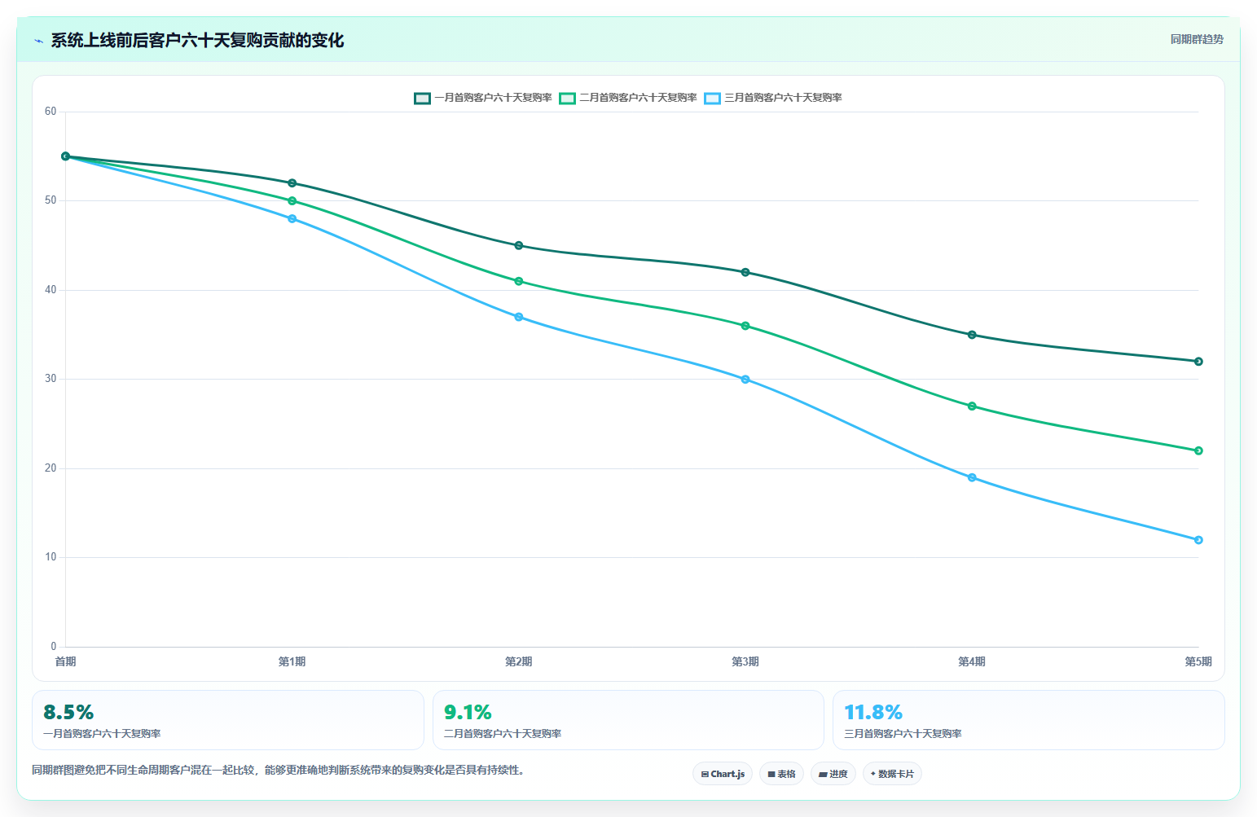This screenshot has width=1257, height=817.
Task: Select the 三月 series point at 第1期
Action: tap(292, 219)
